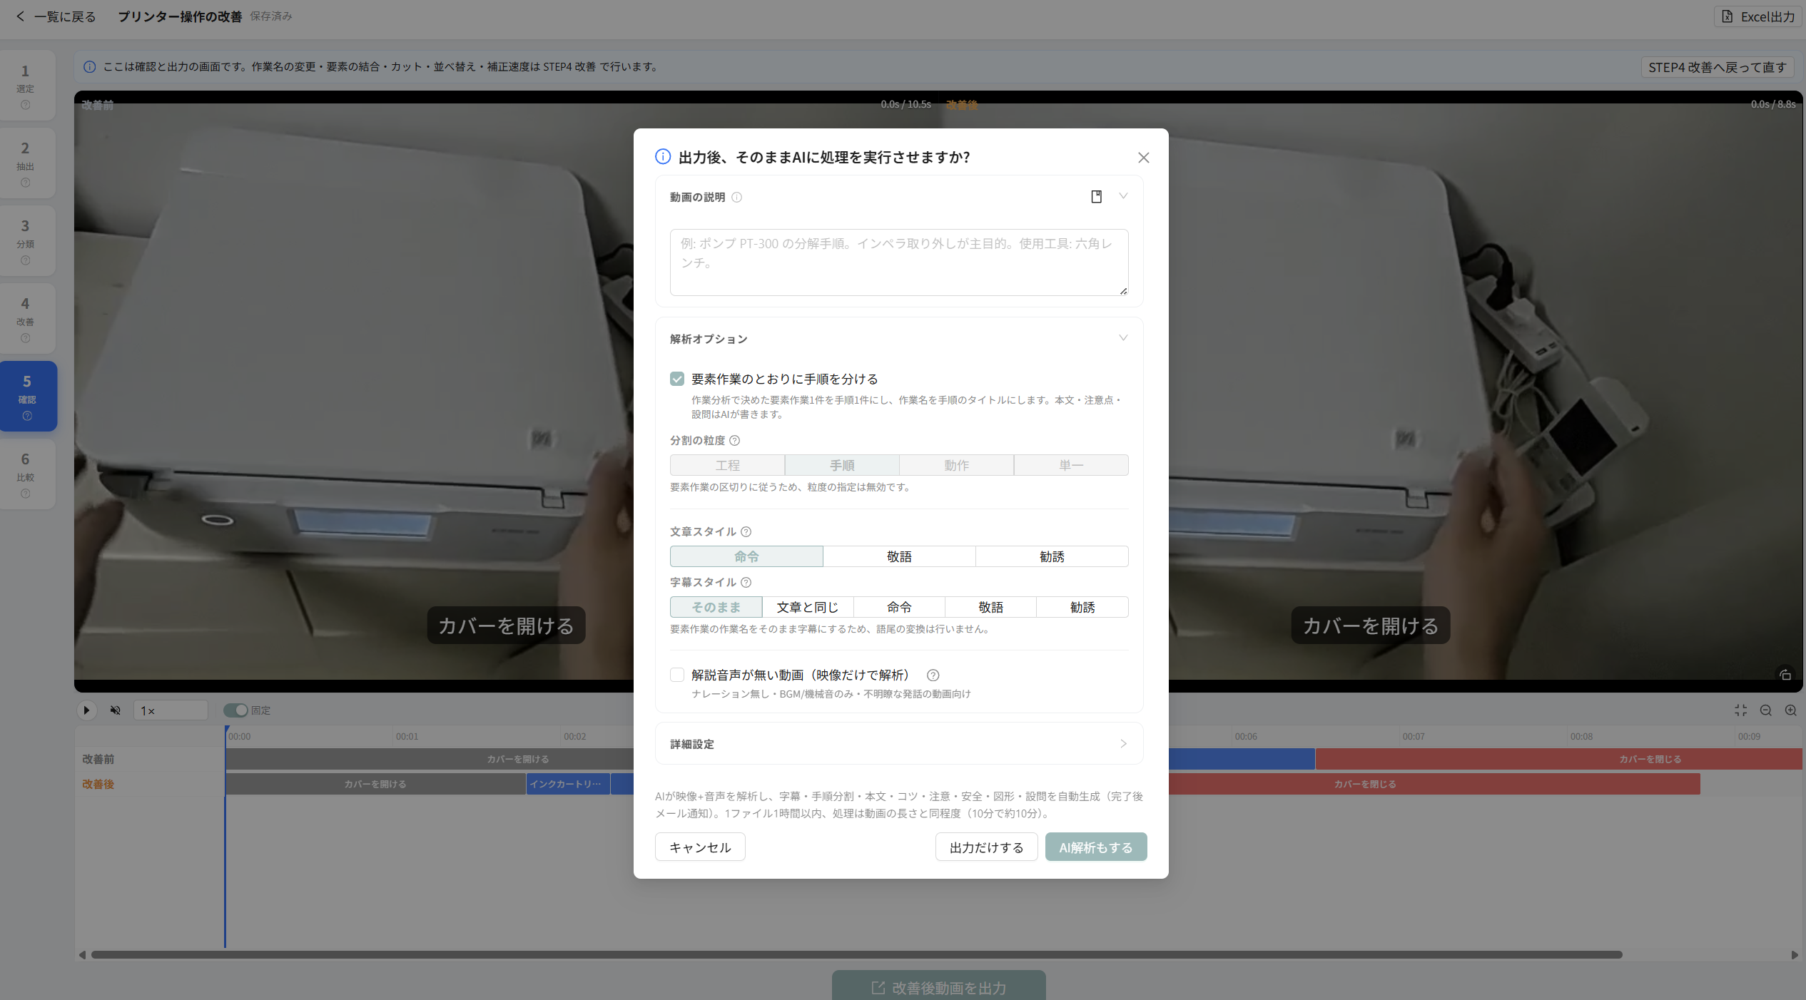Open the 1× playback speed dropdown
This screenshot has height=1000, width=1806.
pyautogui.click(x=171, y=710)
